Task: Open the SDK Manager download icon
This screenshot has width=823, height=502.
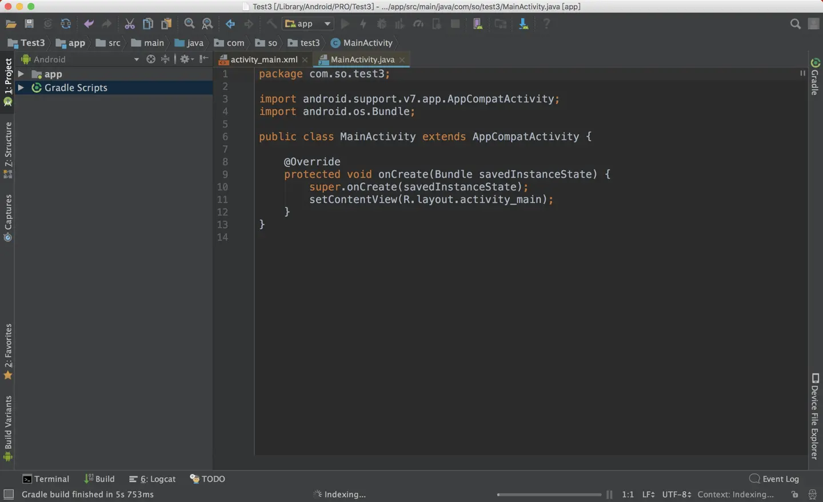Action: point(523,24)
